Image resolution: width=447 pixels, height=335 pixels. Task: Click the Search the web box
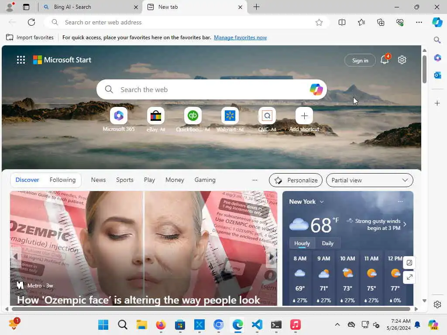212,89
